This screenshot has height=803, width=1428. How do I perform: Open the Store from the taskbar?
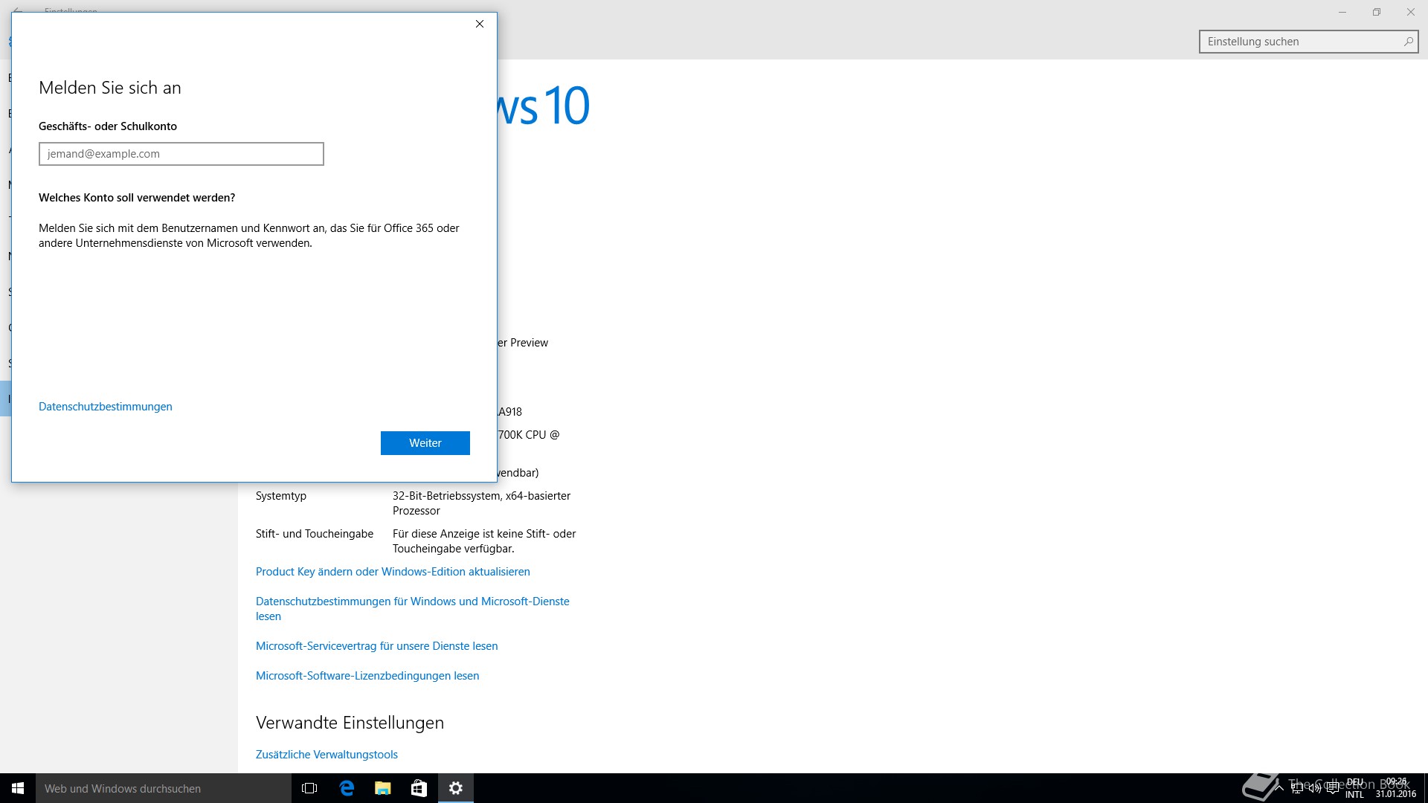tap(419, 788)
